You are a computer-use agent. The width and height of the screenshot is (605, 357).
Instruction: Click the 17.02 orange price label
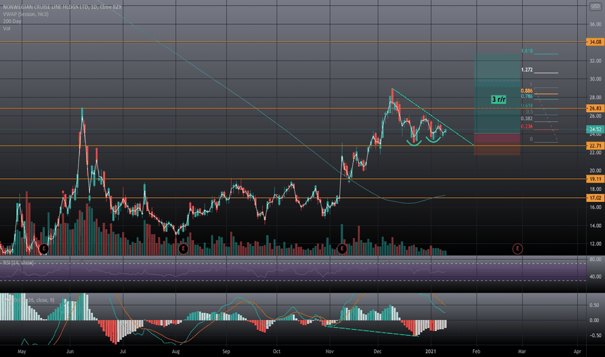click(595, 198)
